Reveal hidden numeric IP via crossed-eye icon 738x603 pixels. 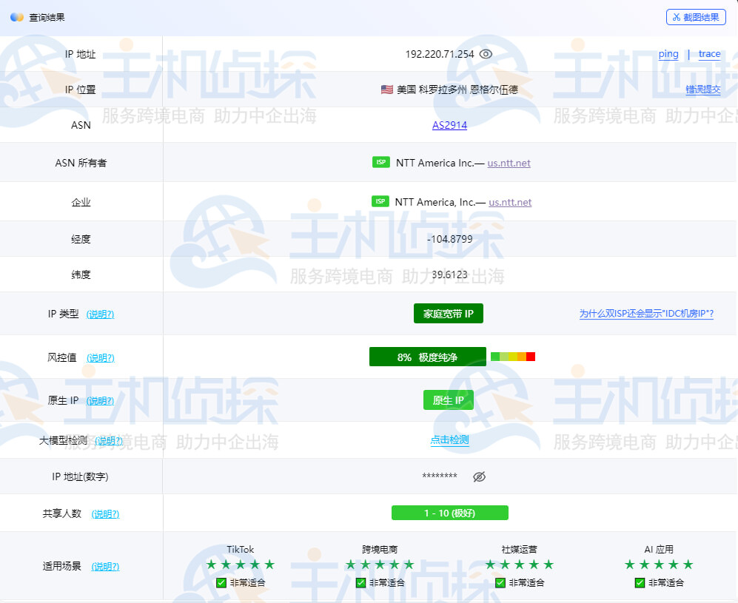point(479,476)
